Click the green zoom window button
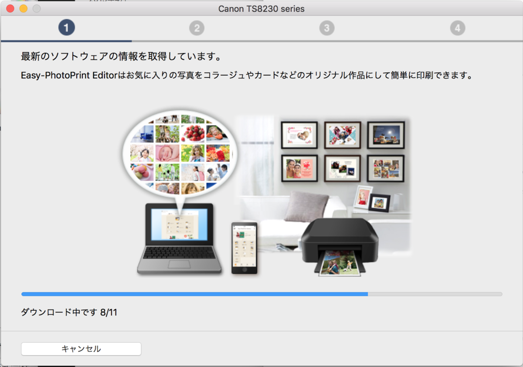This screenshot has height=367, width=523. click(x=37, y=8)
